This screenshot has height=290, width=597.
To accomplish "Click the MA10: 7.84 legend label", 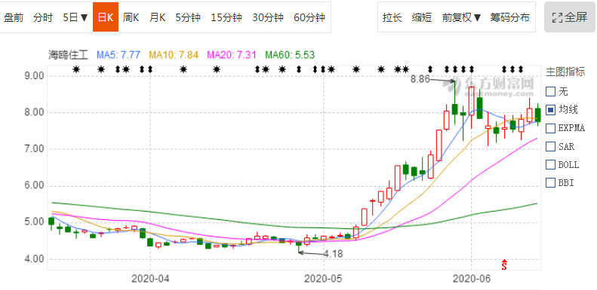I will click(x=174, y=55).
